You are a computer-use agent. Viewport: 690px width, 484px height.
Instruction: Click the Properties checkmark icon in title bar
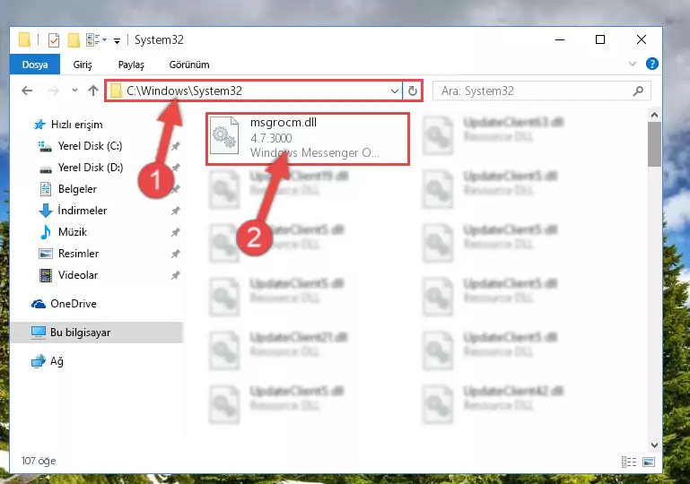[54, 40]
